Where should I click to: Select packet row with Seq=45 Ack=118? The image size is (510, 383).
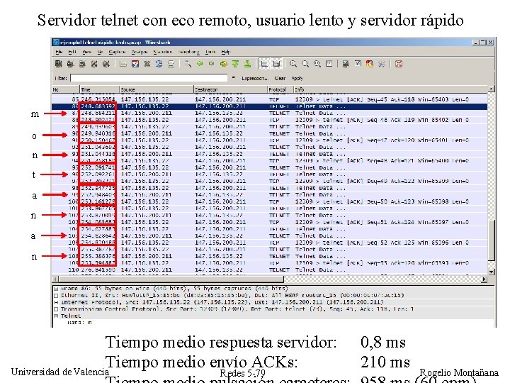(x=270, y=99)
